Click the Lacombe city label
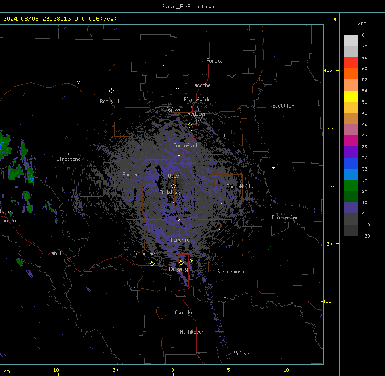385x376 pixels. coord(201,85)
